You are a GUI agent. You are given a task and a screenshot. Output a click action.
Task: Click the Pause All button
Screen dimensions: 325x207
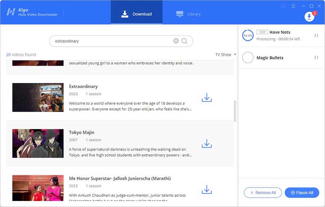pyautogui.click(x=302, y=193)
